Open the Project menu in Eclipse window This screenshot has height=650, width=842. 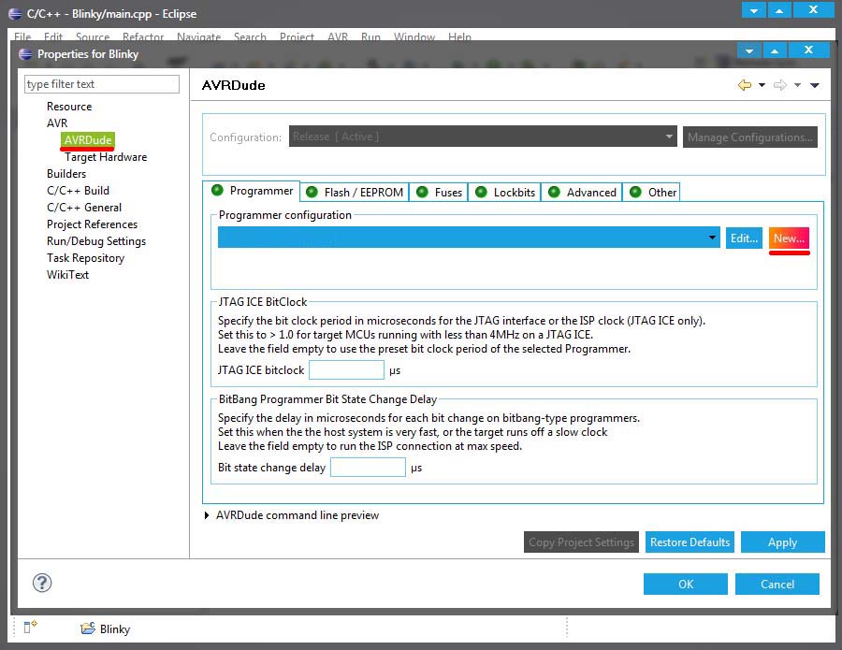[297, 37]
